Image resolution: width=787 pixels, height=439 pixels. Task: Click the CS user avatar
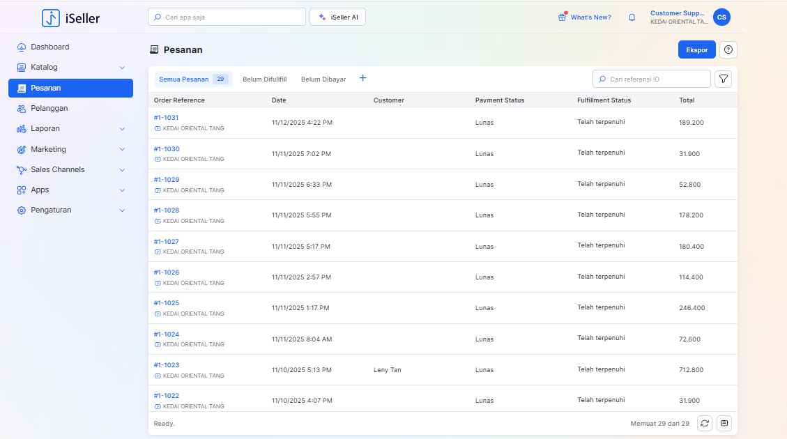point(721,17)
